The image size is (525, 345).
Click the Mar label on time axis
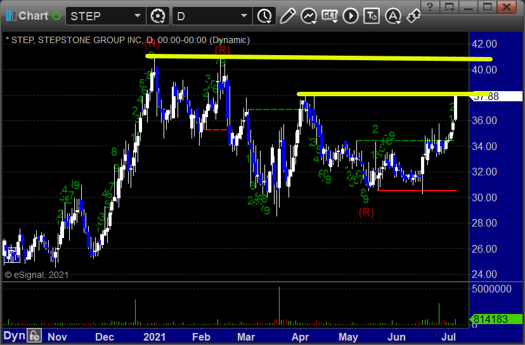coord(246,337)
